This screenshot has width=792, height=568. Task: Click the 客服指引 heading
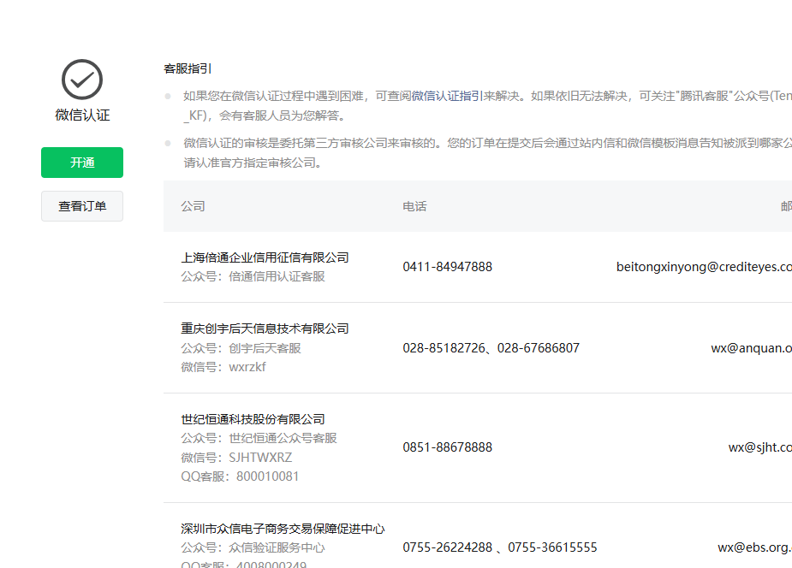coord(188,68)
